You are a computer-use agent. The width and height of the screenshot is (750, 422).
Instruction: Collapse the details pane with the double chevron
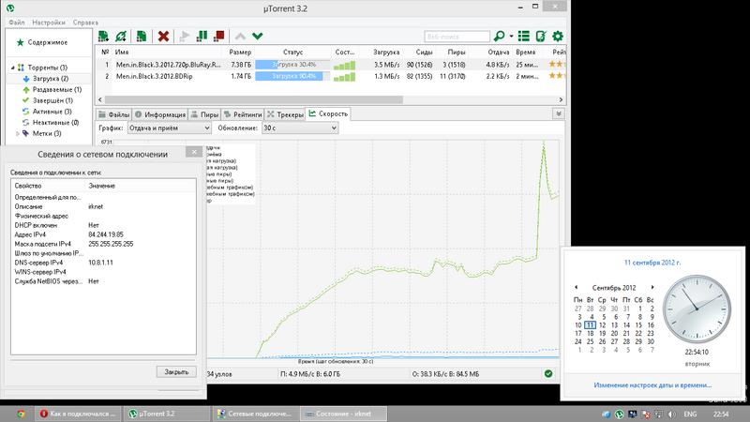(x=558, y=113)
